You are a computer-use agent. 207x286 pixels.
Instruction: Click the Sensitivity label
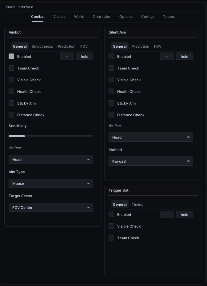coord(18,126)
